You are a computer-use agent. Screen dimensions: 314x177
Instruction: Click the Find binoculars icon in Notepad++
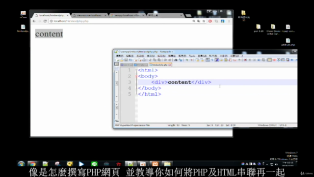click(176, 60)
